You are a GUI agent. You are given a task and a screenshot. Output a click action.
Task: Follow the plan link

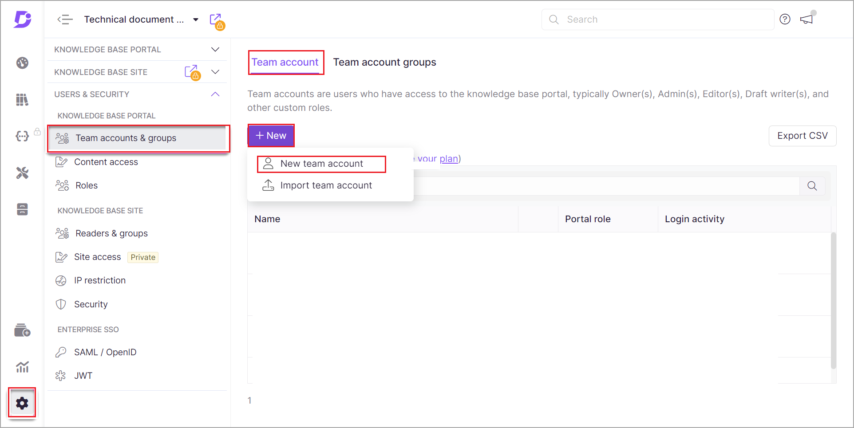tap(448, 158)
